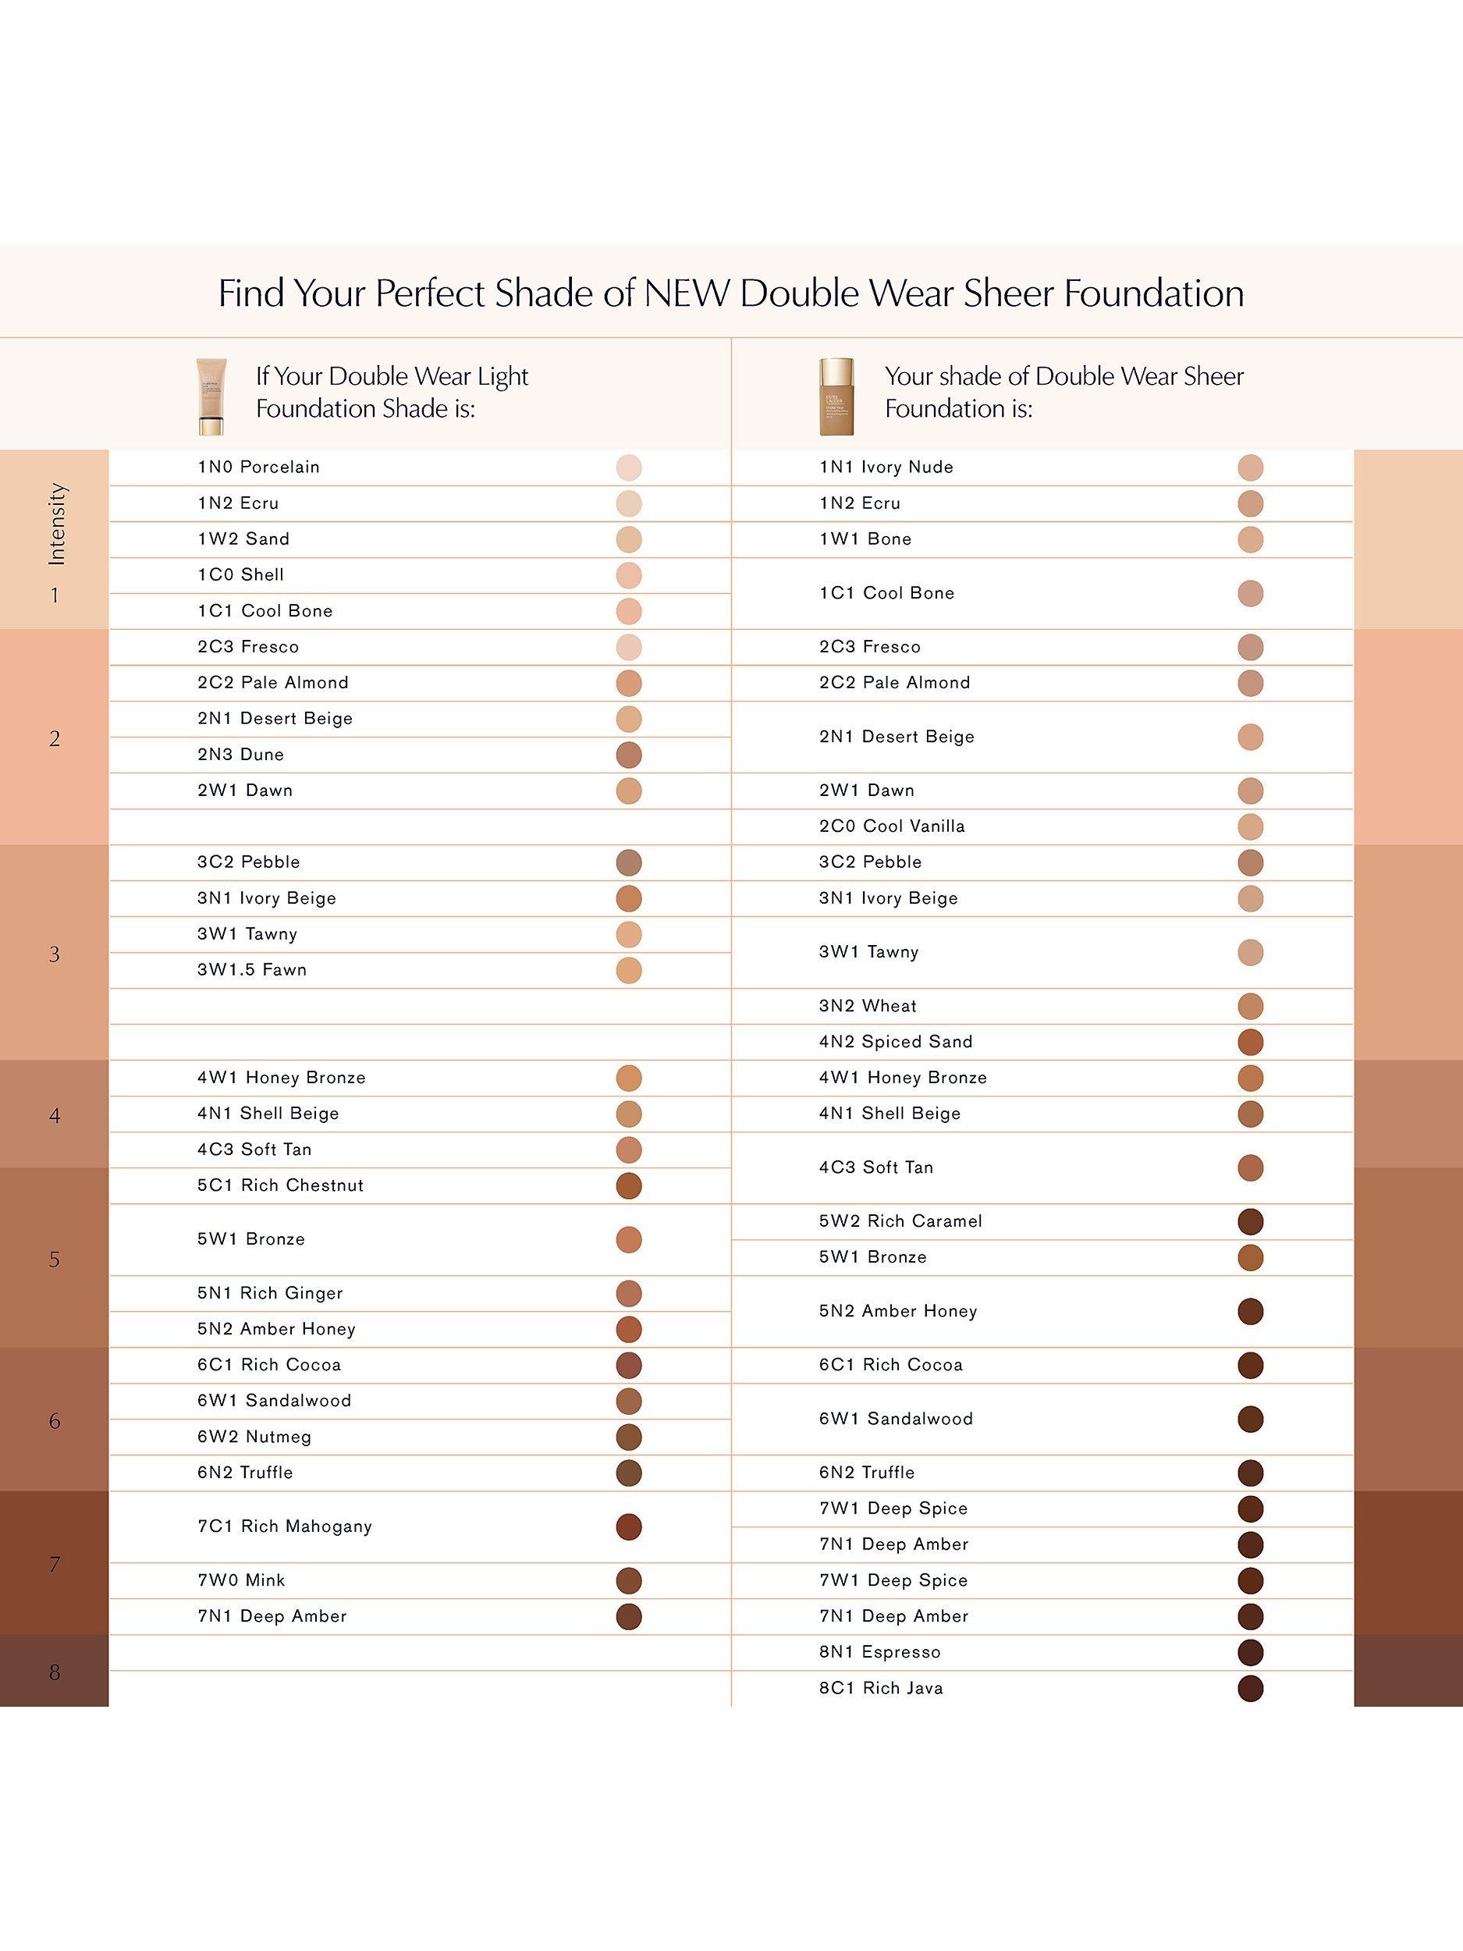
Task: Click the 5C1 Rich Chestnut label
Action: click(x=280, y=1185)
